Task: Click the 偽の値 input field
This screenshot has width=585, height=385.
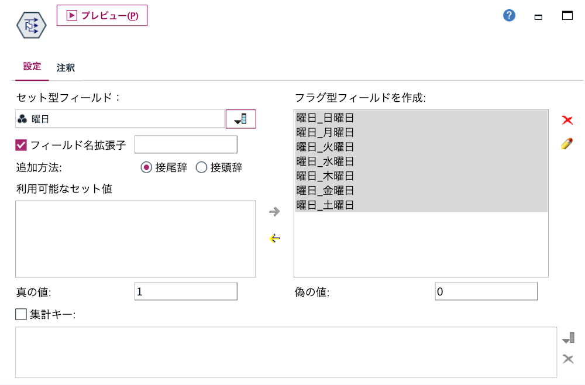Action: [x=486, y=291]
